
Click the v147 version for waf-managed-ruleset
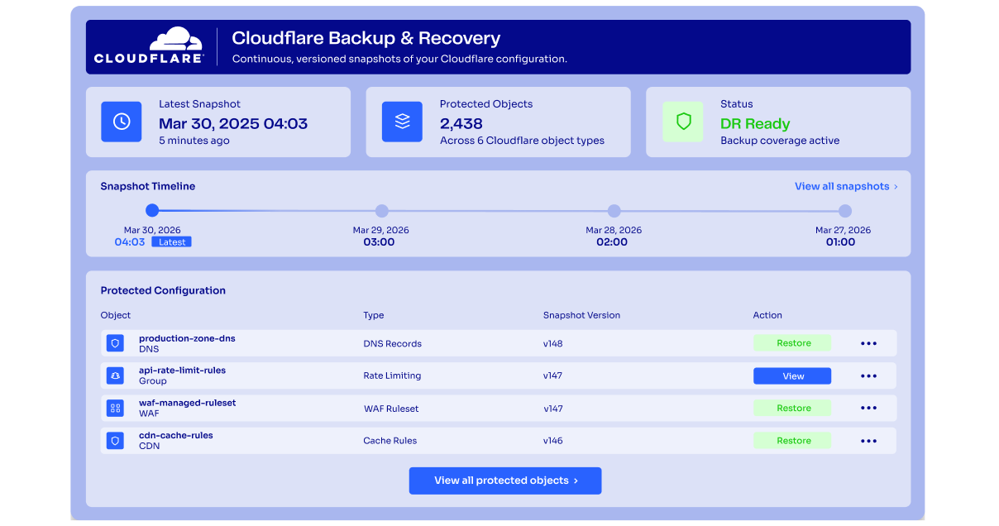552,408
